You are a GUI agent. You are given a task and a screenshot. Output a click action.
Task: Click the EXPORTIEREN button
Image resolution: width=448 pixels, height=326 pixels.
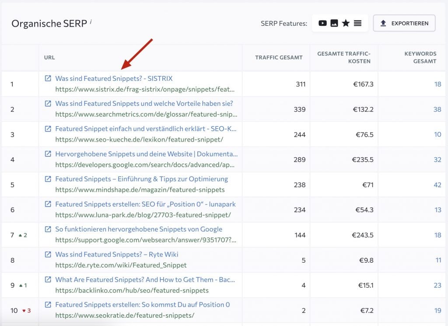point(404,23)
